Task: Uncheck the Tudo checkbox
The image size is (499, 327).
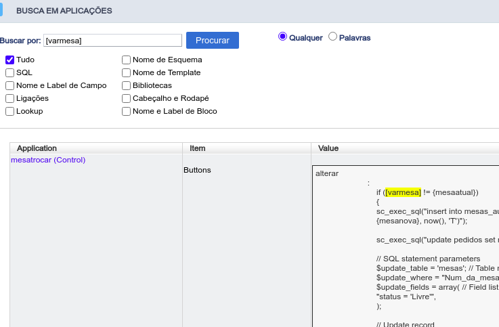Action: coord(10,60)
